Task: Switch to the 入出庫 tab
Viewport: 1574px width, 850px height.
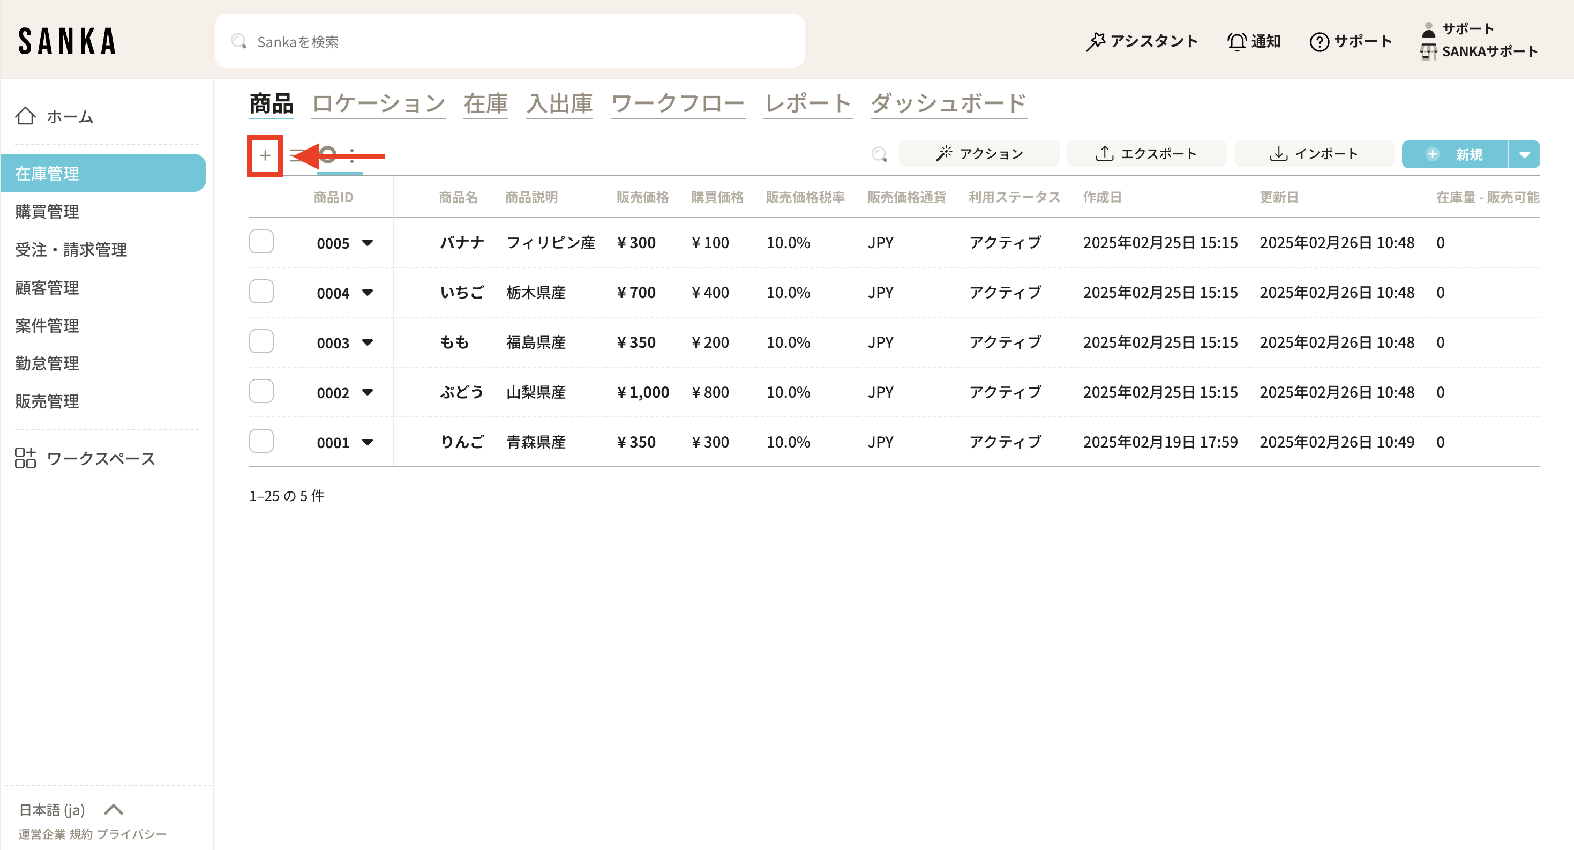Action: tap(559, 103)
